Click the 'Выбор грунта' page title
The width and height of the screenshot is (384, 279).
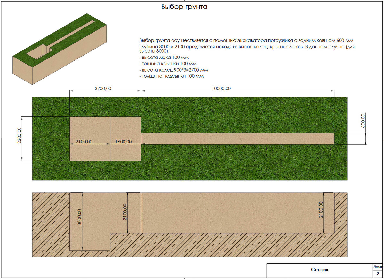(184, 7)
